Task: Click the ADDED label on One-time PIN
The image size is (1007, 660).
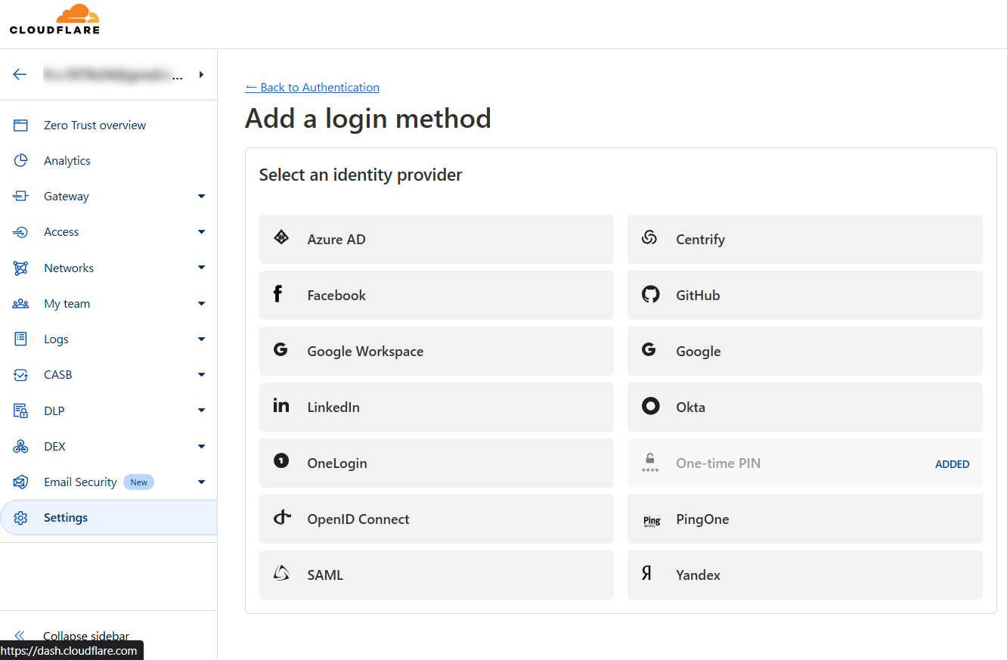Action: [952, 464]
